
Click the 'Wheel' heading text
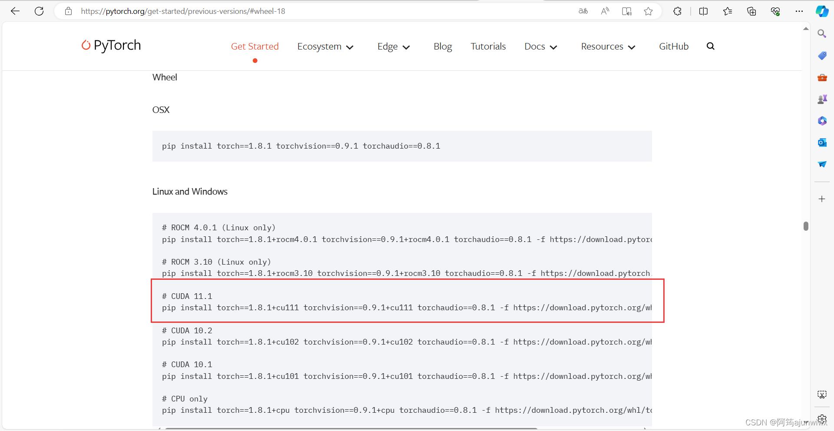point(165,77)
